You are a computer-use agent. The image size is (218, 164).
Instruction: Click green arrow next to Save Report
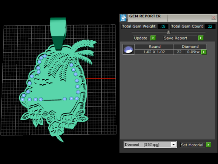tap(201, 38)
